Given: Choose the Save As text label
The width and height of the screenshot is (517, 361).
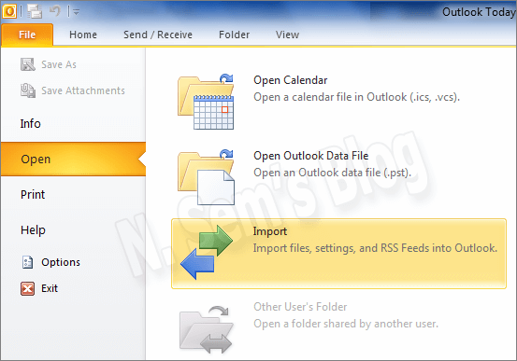Looking at the screenshot, I should pos(59,64).
